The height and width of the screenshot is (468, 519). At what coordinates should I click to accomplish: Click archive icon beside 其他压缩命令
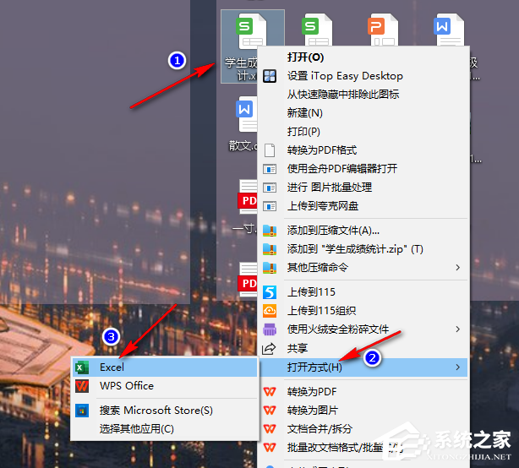[270, 268]
